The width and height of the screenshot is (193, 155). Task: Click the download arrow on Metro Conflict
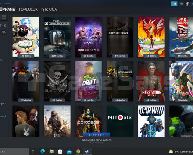pos(111,97)
